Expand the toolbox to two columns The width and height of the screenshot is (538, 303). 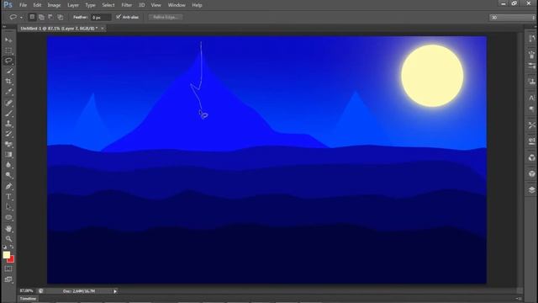point(4,27)
